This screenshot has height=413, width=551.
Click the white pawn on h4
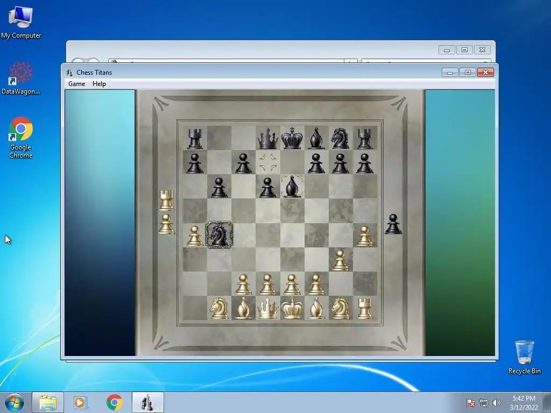point(364,236)
